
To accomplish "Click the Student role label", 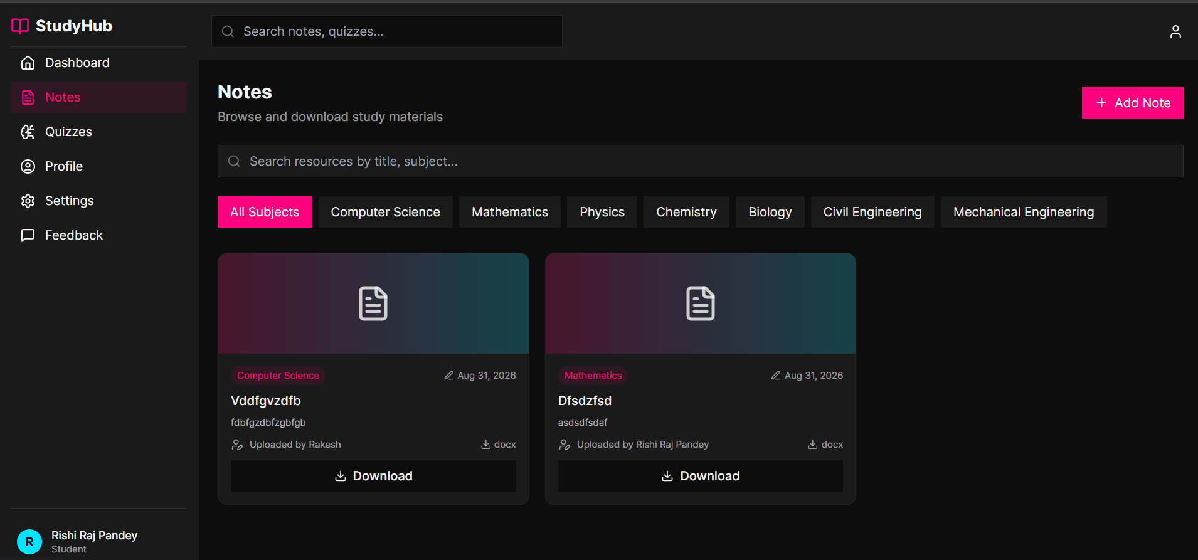I will click(69, 549).
